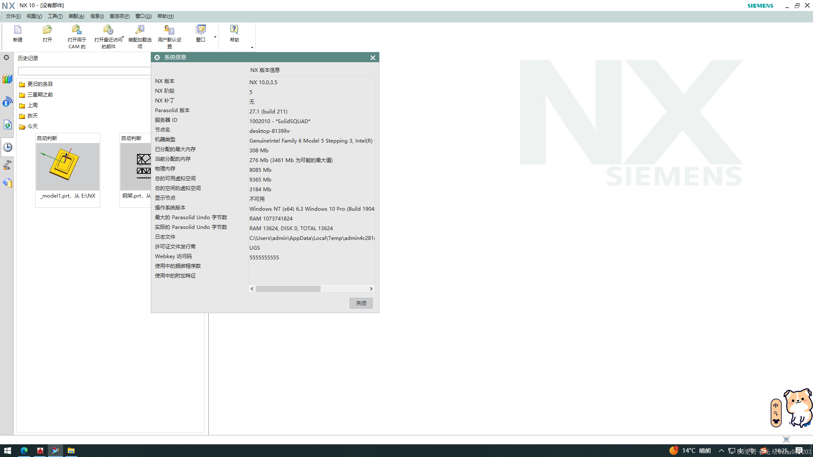Collapse the 今天 folder
This screenshot has height=457, width=813.
28,127
